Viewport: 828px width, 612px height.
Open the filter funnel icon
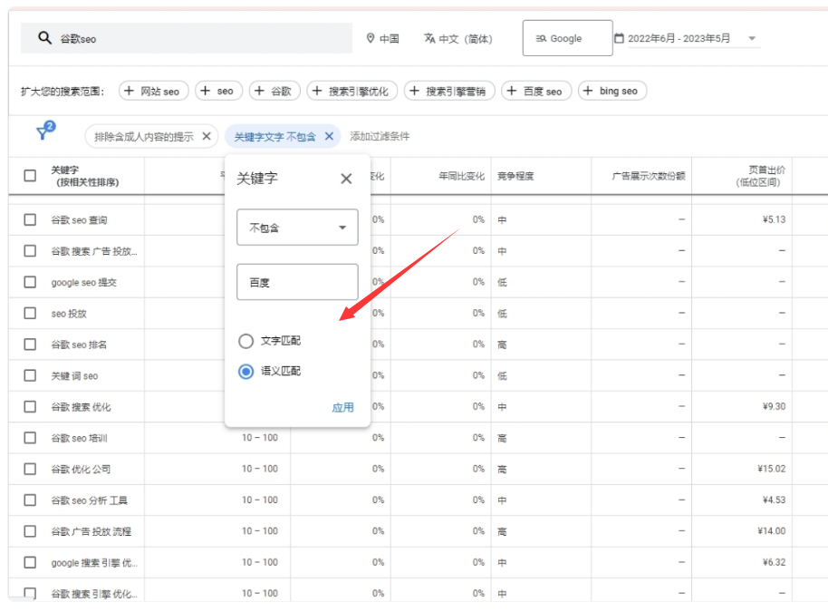point(43,133)
